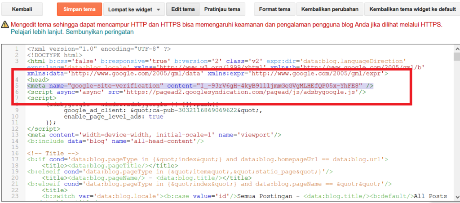Screen dimensions: 460x203
Task: Click the closing </script> tag line
Action: click(x=44, y=129)
